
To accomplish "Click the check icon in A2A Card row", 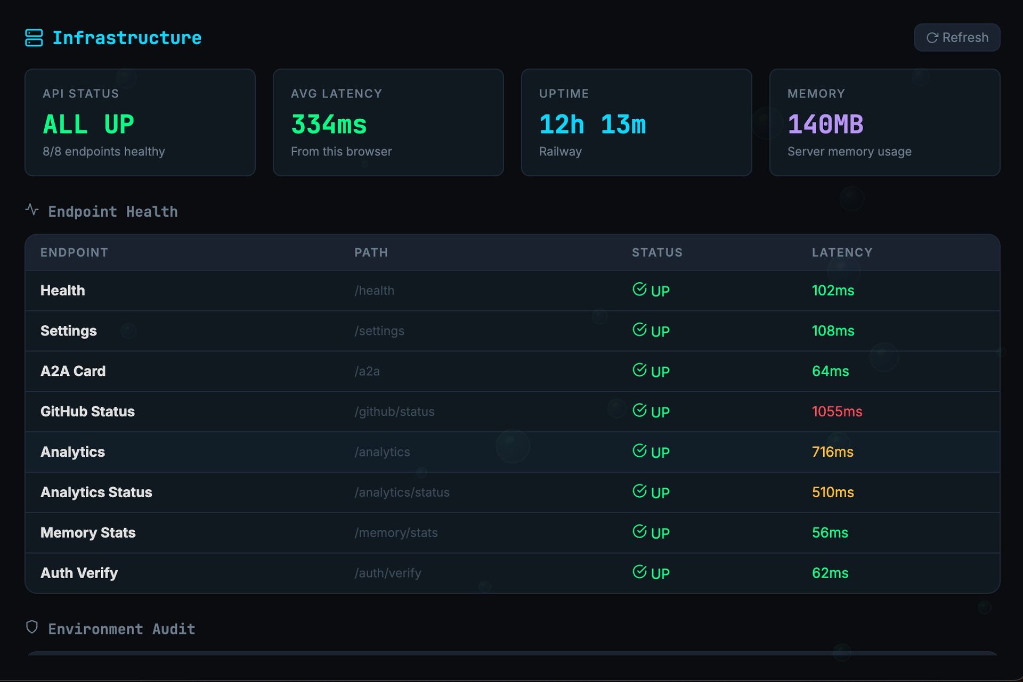I will 639,370.
